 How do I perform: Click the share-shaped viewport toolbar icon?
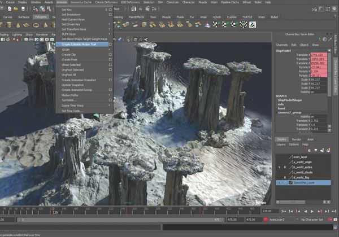pos(146,39)
